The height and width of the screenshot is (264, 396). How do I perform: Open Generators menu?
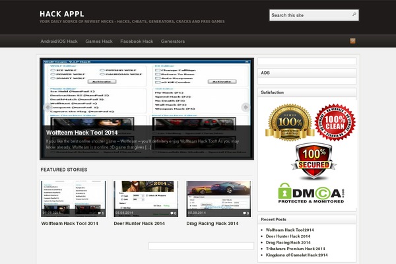tap(173, 41)
